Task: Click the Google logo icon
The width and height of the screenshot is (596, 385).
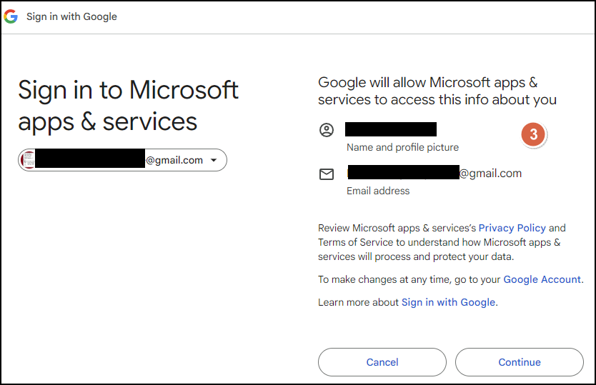Action: click(x=11, y=16)
